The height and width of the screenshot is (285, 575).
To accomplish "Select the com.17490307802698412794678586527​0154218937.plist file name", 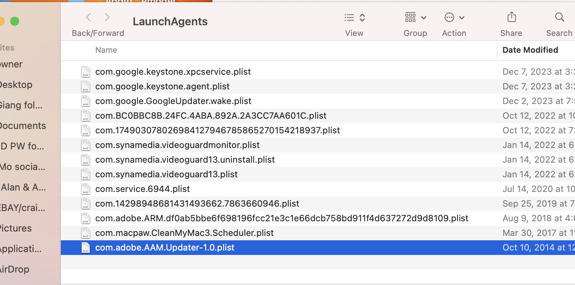I will (x=218, y=130).
